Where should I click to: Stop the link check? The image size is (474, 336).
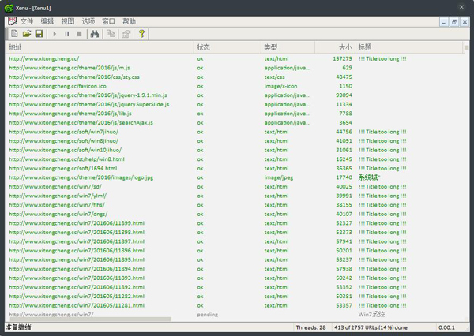click(79, 34)
